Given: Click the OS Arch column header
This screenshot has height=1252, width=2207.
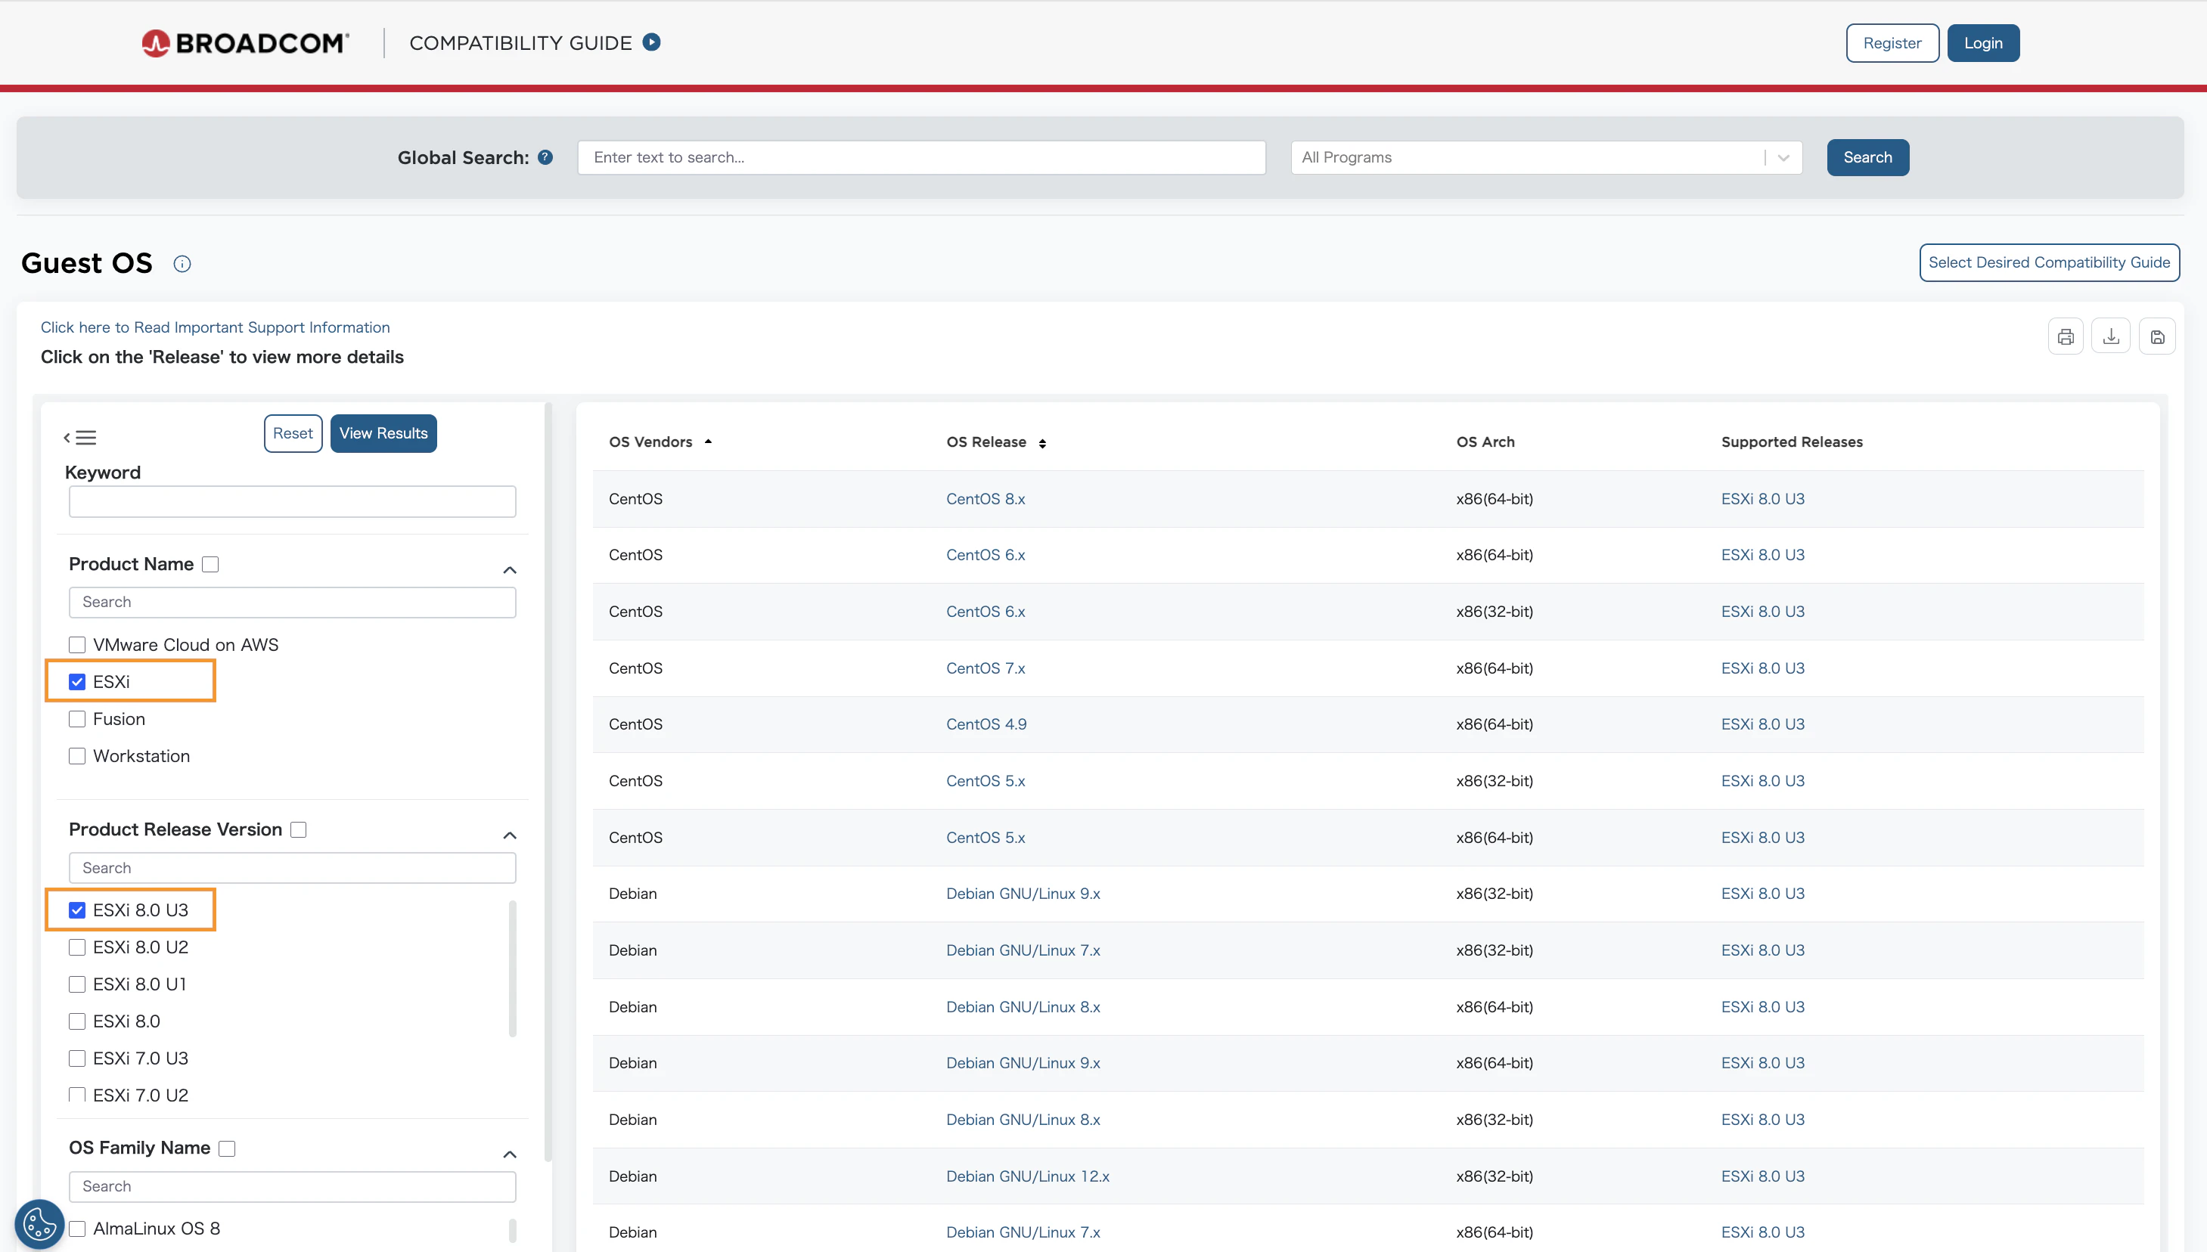Looking at the screenshot, I should click(1485, 442).
